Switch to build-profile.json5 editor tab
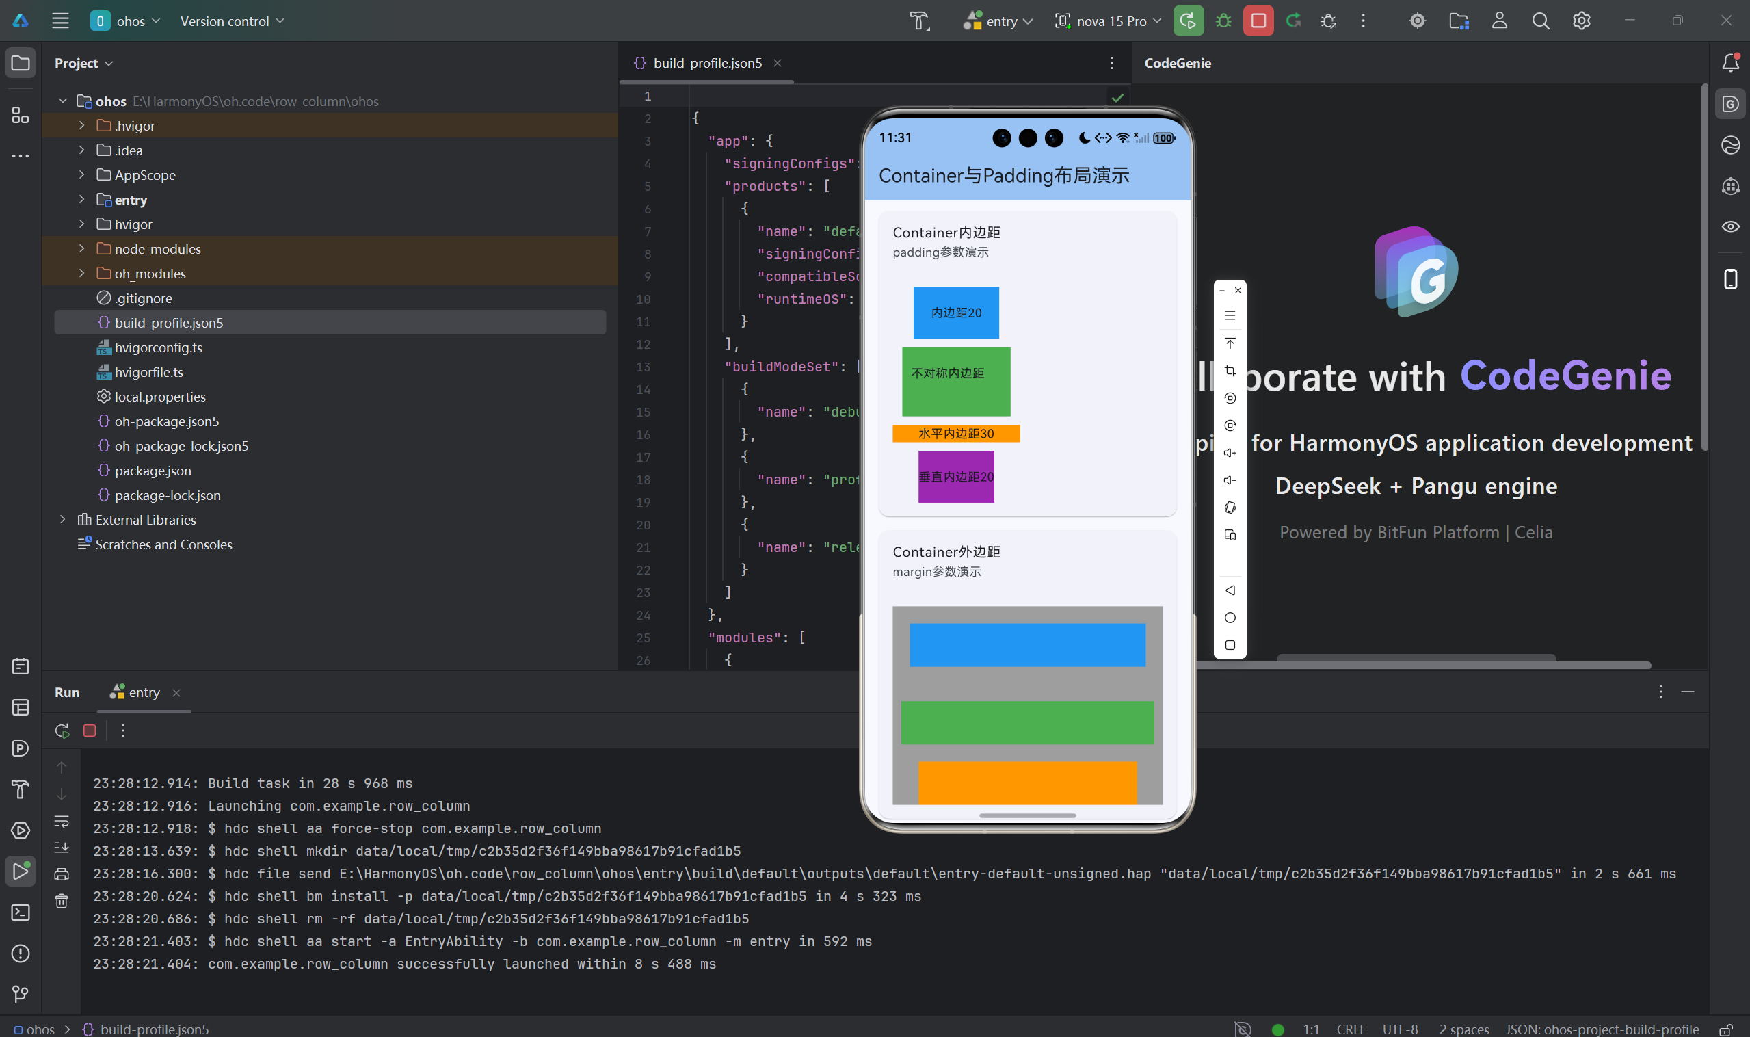The image size is (1750, 1037). point(706,63)
